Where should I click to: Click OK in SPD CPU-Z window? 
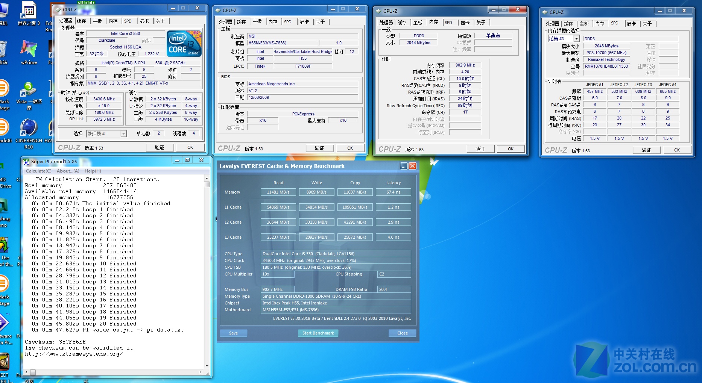(677, 150)
